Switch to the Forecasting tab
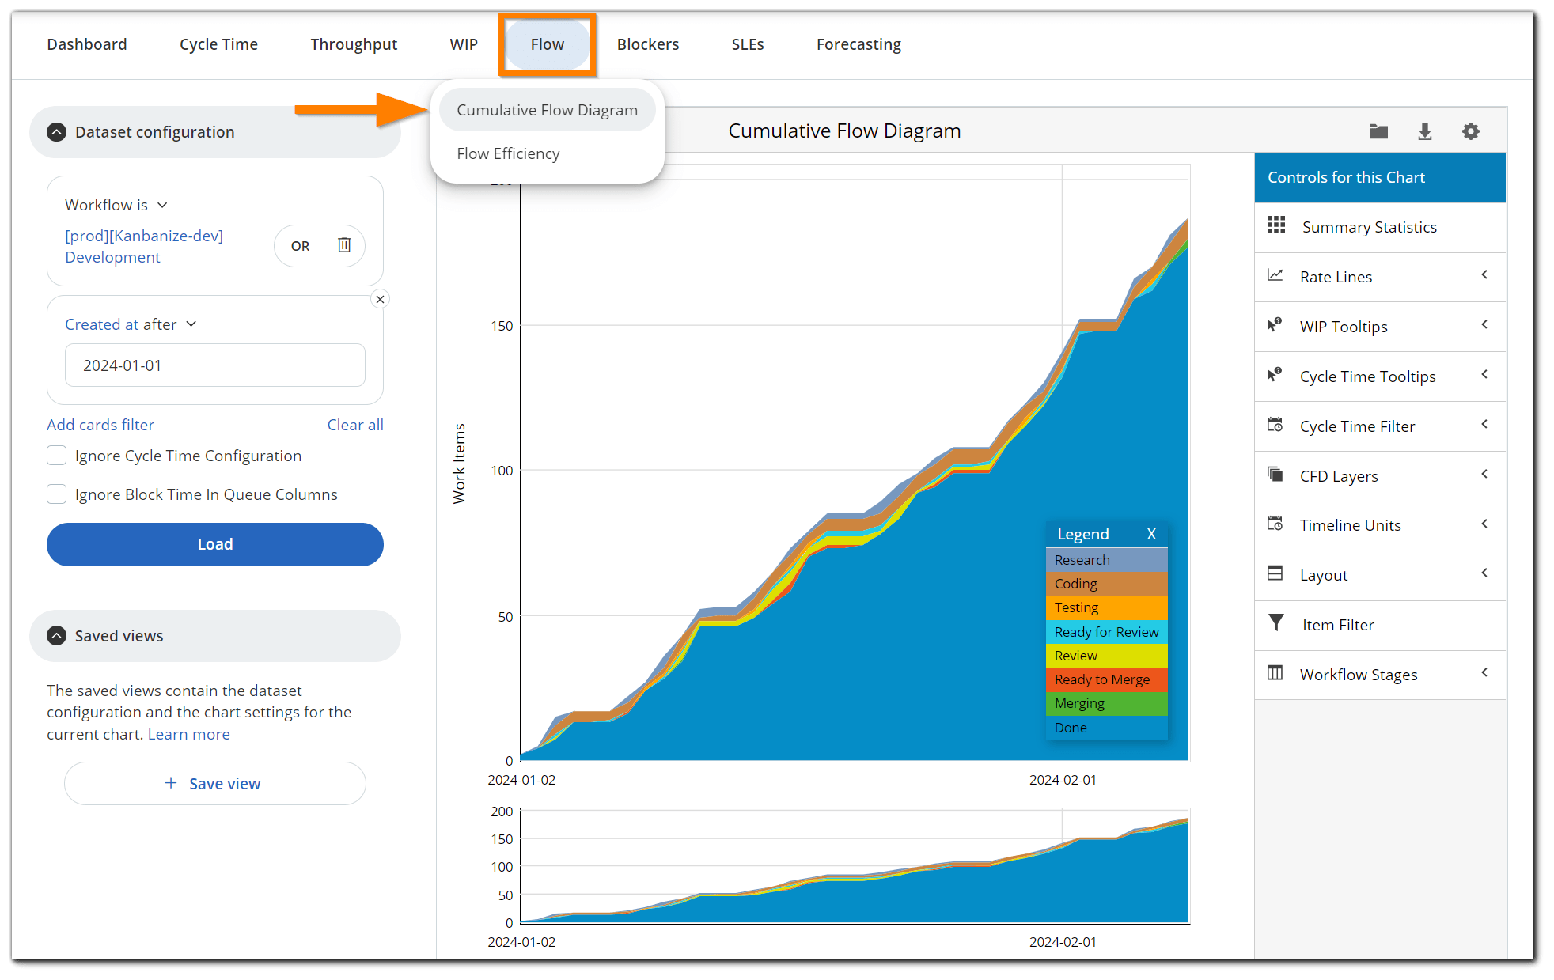The image size is (1554, 980). [x=858, y=44]
